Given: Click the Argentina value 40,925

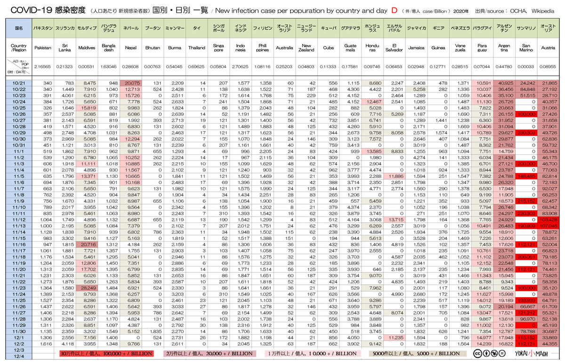Looking at the screenshot, I should click(505, 83).
